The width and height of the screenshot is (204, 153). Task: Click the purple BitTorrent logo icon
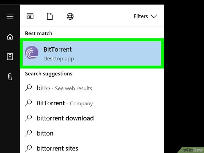pos(32,53)
